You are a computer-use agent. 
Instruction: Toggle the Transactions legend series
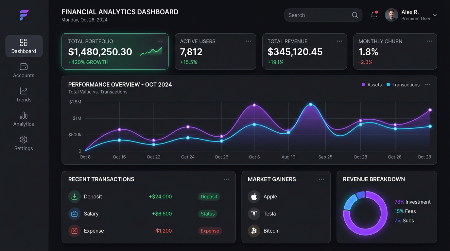403,85
